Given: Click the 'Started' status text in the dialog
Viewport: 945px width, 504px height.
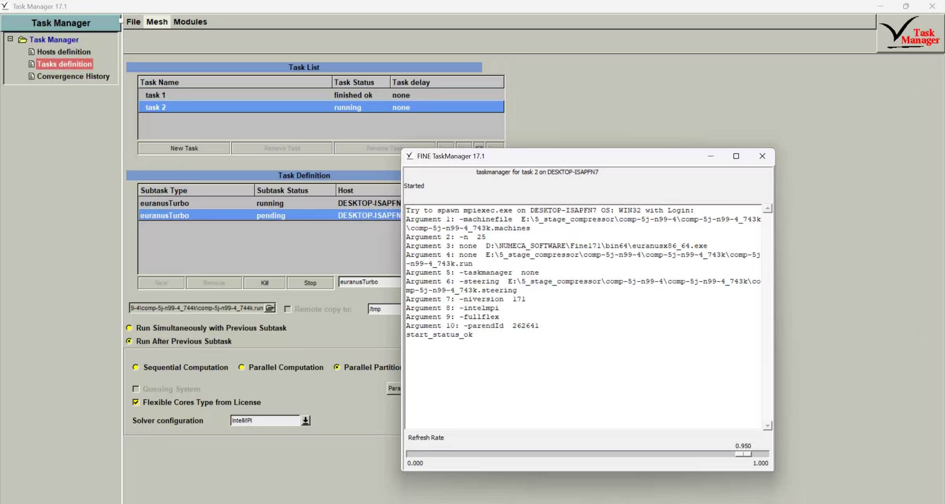Looking at the screenshot, I should click(x=414, y=186).
